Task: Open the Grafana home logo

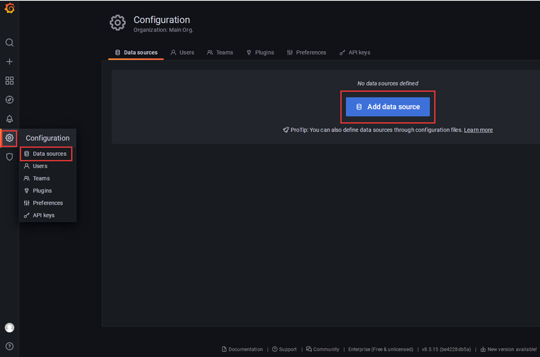Action: 10,8
